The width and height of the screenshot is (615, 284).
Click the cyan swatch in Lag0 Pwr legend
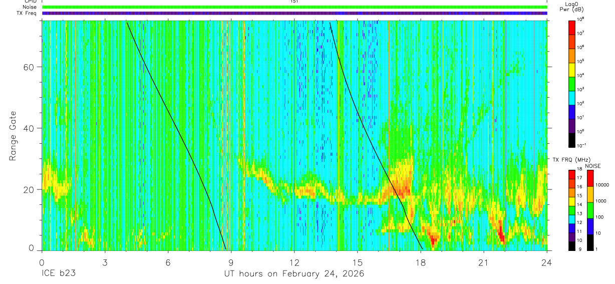coord(571,97)
